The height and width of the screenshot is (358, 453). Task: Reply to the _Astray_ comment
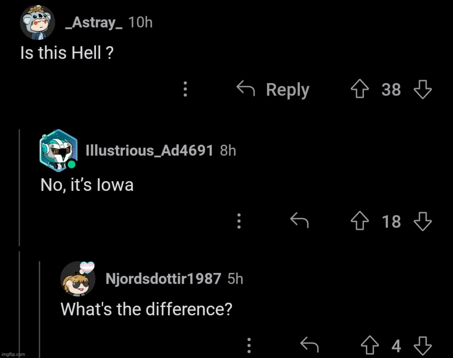[x=273, y=89]
